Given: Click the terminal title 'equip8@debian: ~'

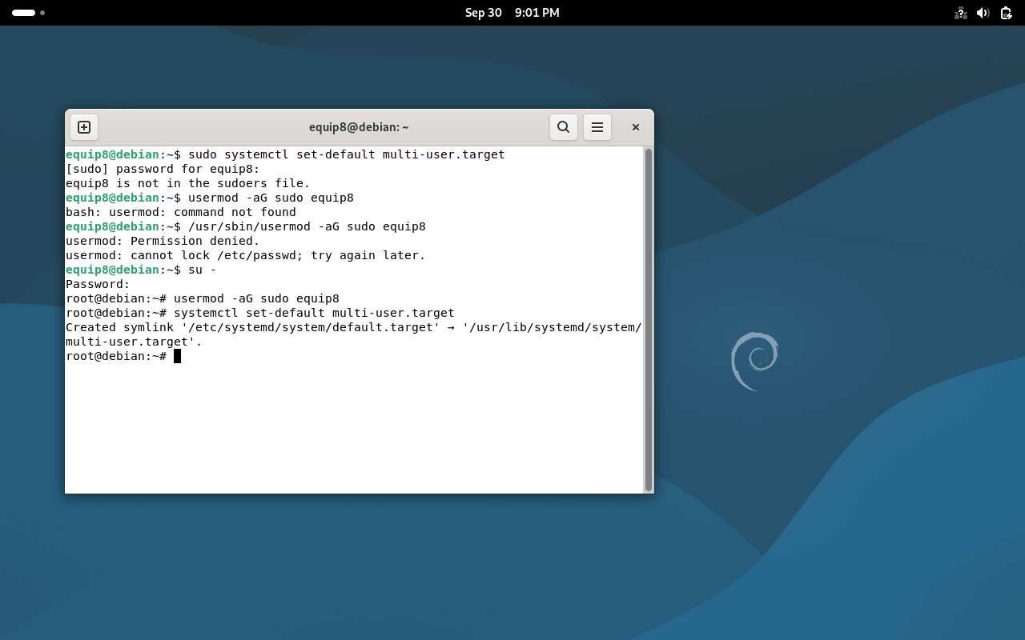Looking at the screenshot, I should tap(359, 127).
